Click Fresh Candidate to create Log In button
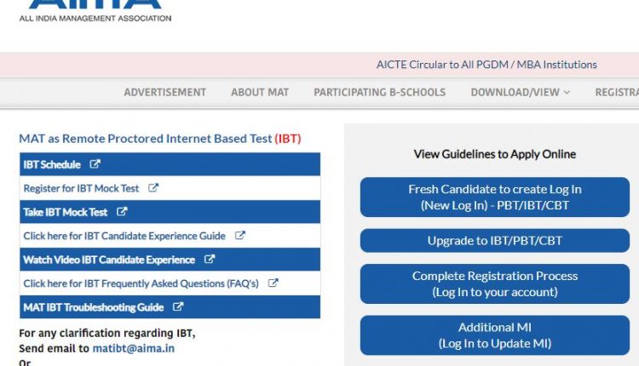Image resolution: width=639 pixels, height=366 pixels. tap(495, 197)
